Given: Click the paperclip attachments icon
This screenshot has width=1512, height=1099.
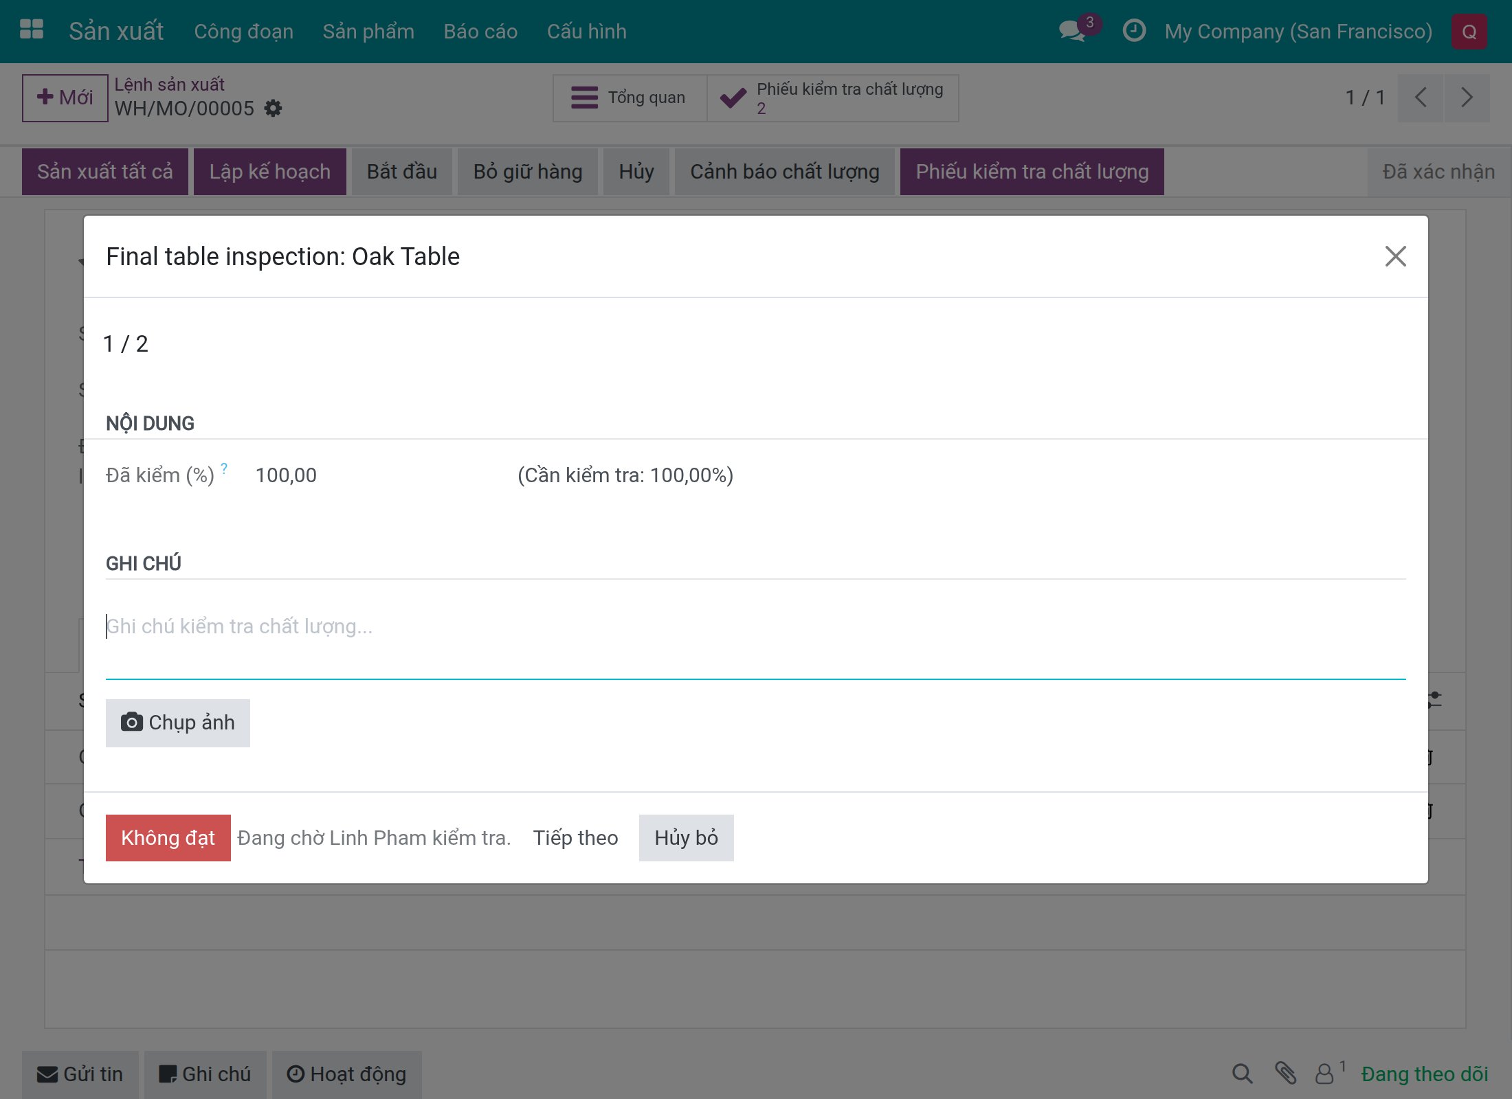Looking at the screenshot, I should [x=1285, y=1074].
